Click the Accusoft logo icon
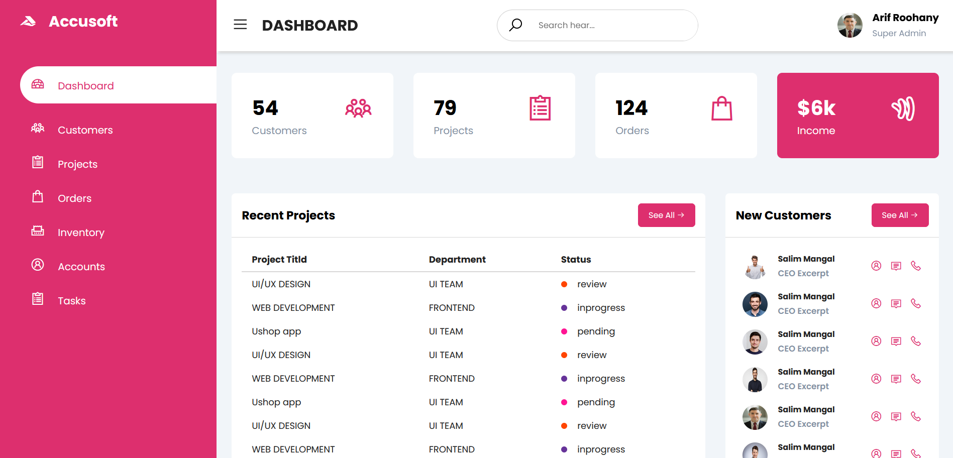 (x=28, y=21)
